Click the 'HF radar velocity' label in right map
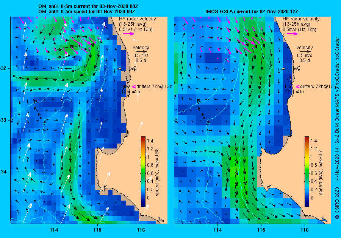 [x=301, y=19]
